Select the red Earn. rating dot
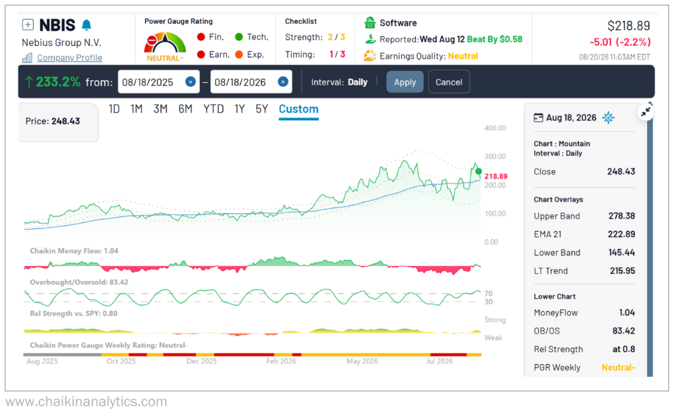Viewport: 673px width, 415px height. point(201,55)
